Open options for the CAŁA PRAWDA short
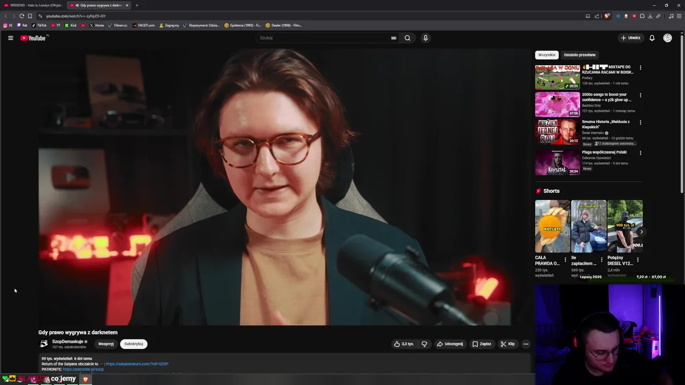Image resolution: width=685 pixels, height=385 pixels. [x=565, y=260]
